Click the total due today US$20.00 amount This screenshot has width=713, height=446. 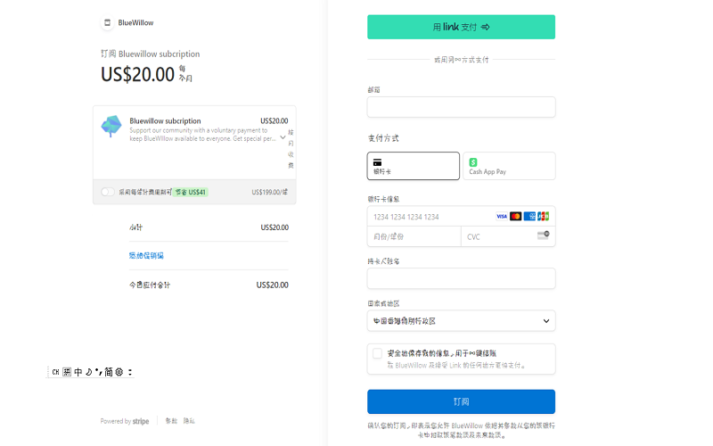(x=273, y=285)
